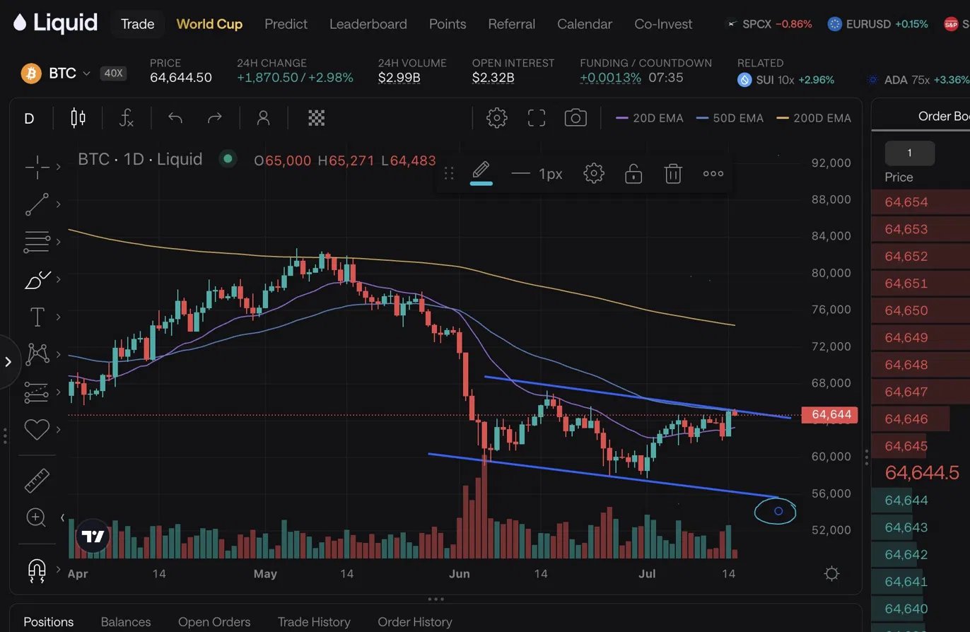Delete the drawing with trash icon
Screen dimensions: 970x632
tap(673, 173)
